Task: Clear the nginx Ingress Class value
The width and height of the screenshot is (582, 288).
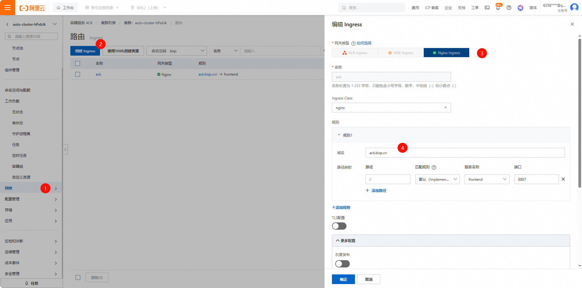Action: click(446, 108)
